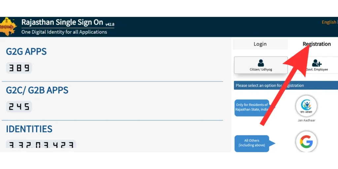Viewport: 338px width, 169px height.
Task: Register using the Google icon
Action: click(x=306, y=142)
